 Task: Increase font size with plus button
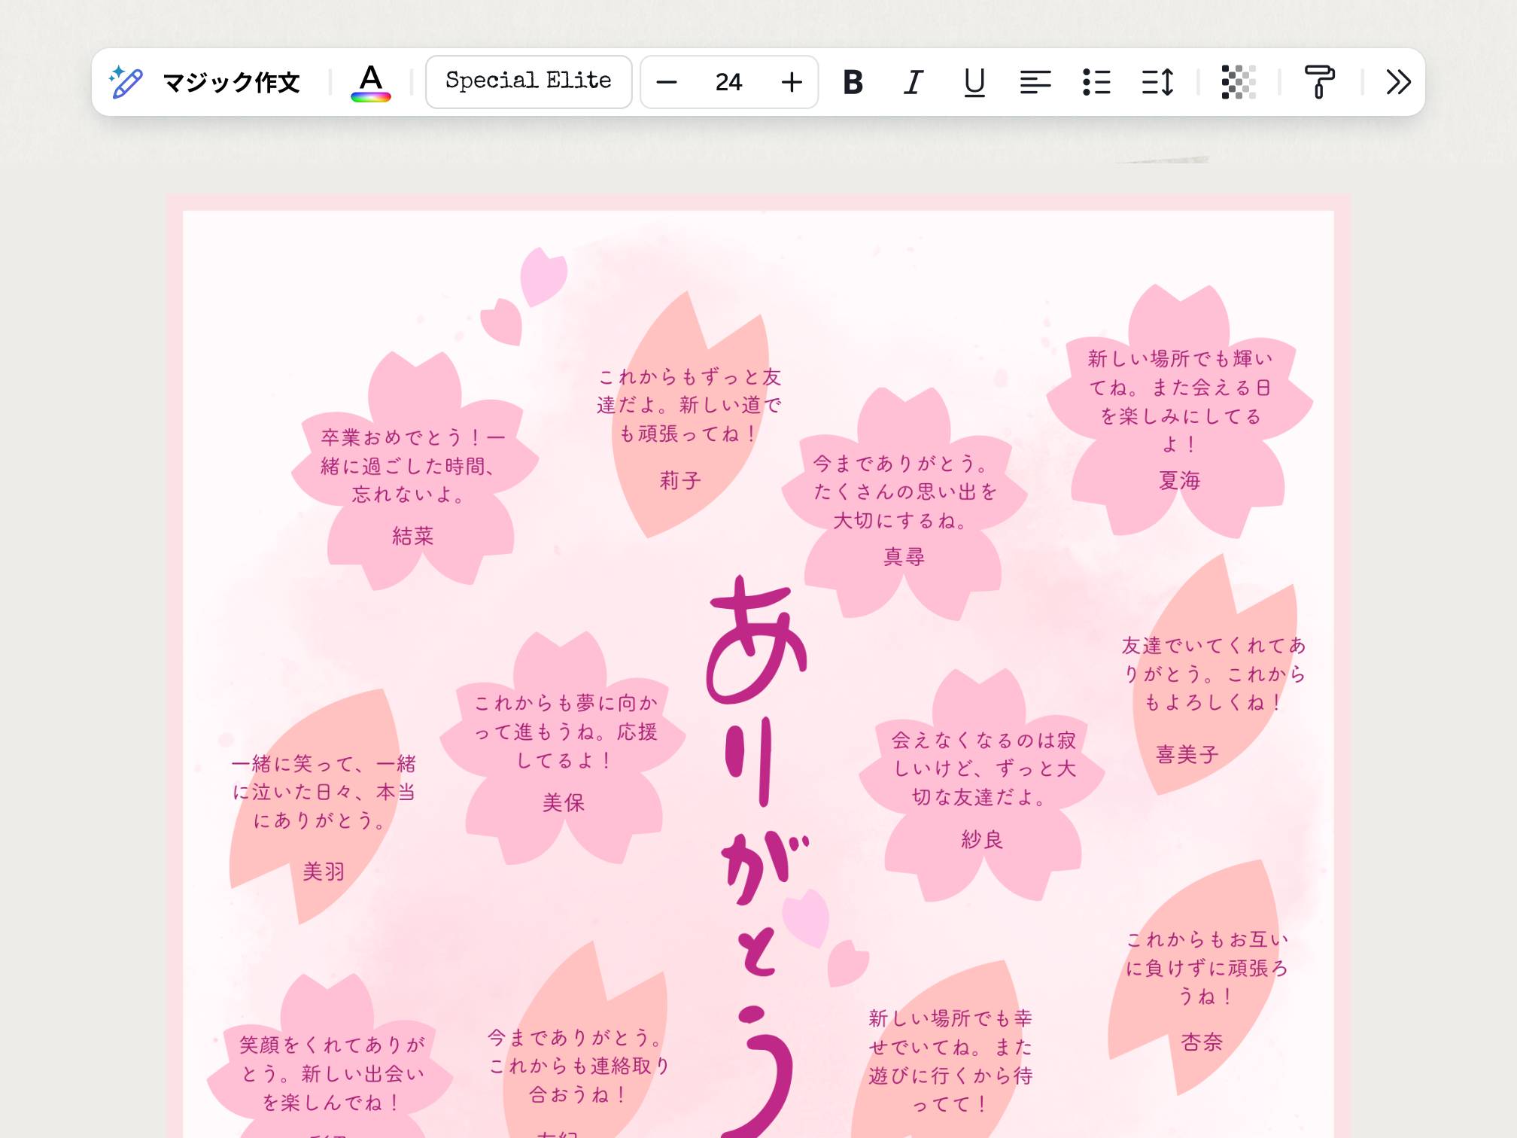tap(792, 82)
